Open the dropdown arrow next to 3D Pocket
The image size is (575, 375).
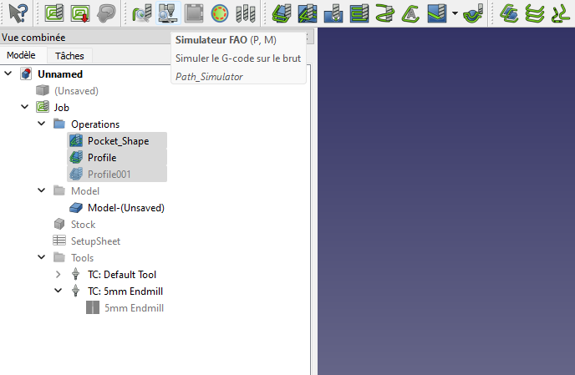[x=455, y=13]
